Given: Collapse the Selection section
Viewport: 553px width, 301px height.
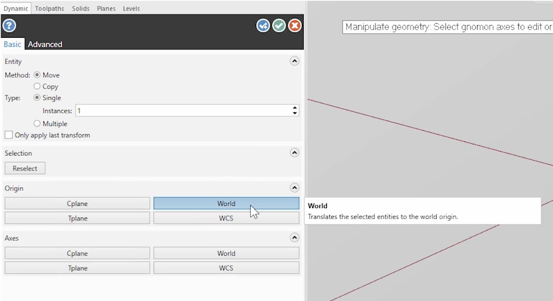Looking at the screenshot, I should [295, 153].
